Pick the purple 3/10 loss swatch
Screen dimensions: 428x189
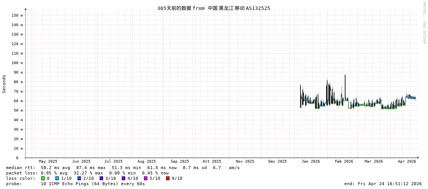click(101, 178)
